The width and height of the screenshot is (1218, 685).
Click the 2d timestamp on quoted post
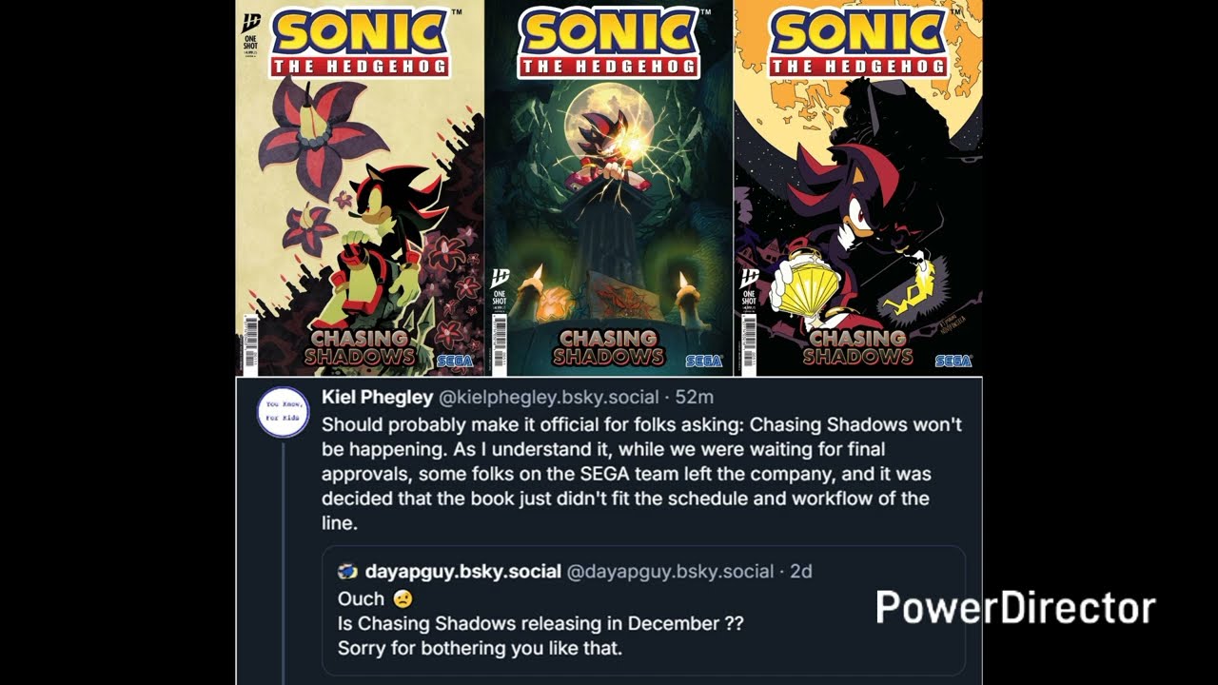point(801,572)
